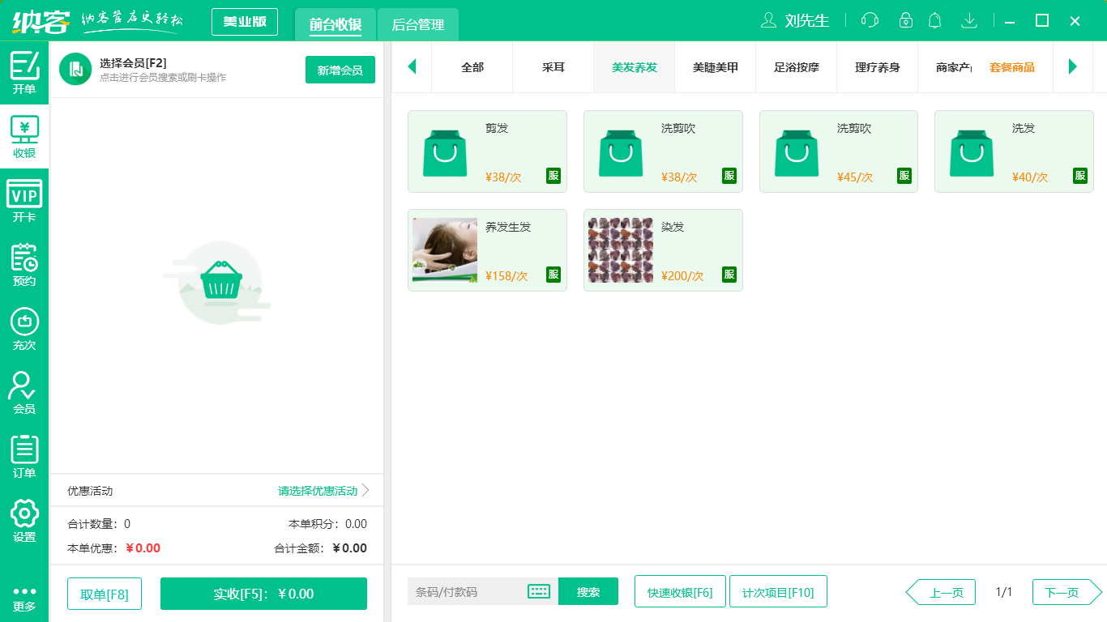
Task: Open the 更多 more options icon
Action: (x=24, y=599)
